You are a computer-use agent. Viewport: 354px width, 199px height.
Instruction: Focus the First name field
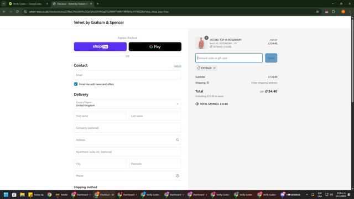pos(100,116)
